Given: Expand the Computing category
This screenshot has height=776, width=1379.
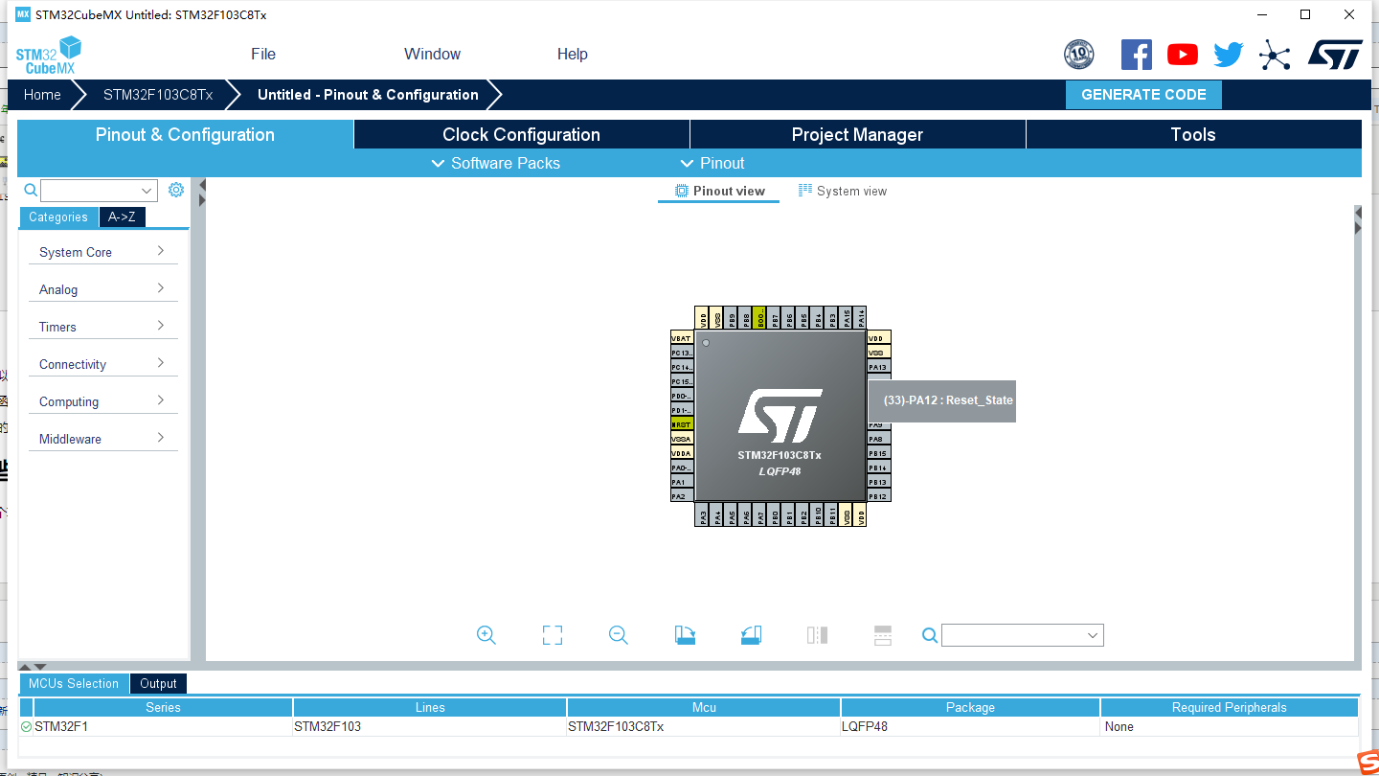Looking at the screenshot, I should point(103,401).
